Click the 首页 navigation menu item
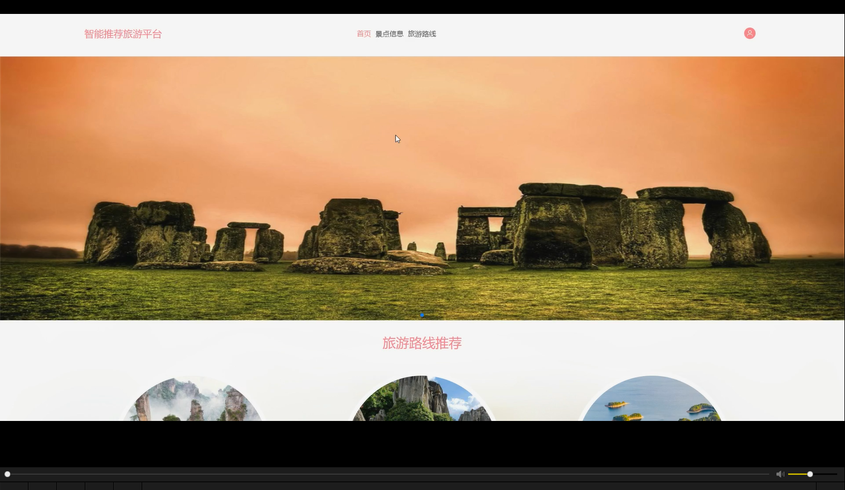Image resolution: width=845 pixels, height=490 pixels. tap(363, 34)
